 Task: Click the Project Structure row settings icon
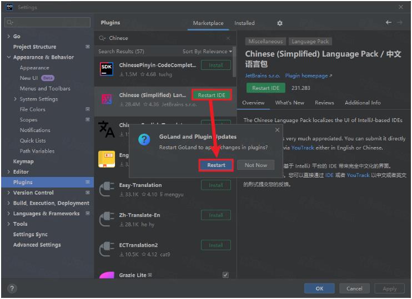[88, 47]
